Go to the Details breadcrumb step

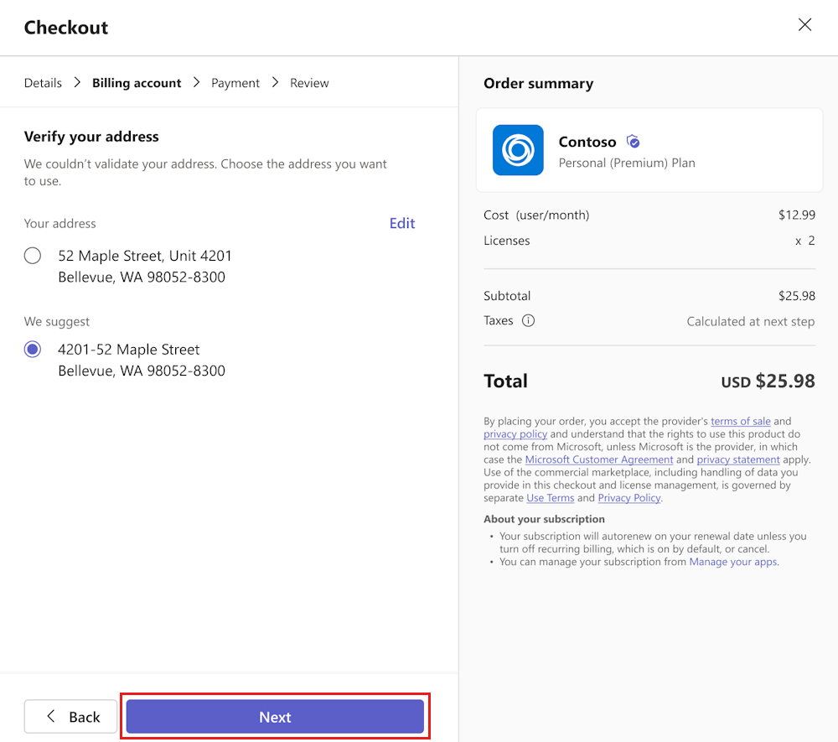pos(43,83)
